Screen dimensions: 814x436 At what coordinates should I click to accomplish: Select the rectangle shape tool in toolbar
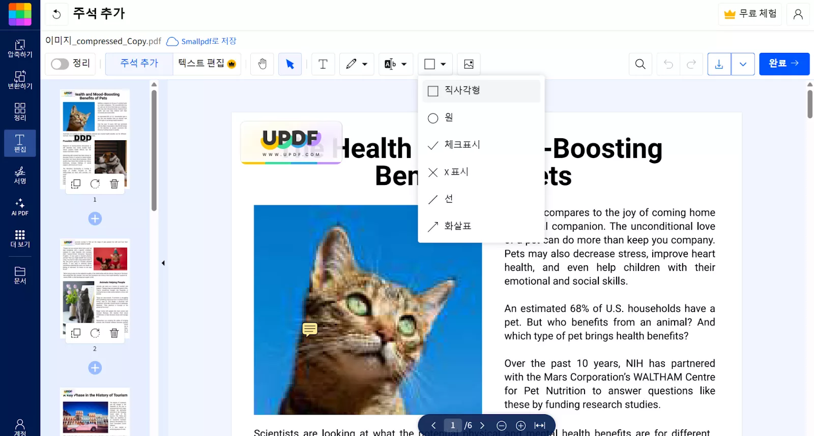429,64
